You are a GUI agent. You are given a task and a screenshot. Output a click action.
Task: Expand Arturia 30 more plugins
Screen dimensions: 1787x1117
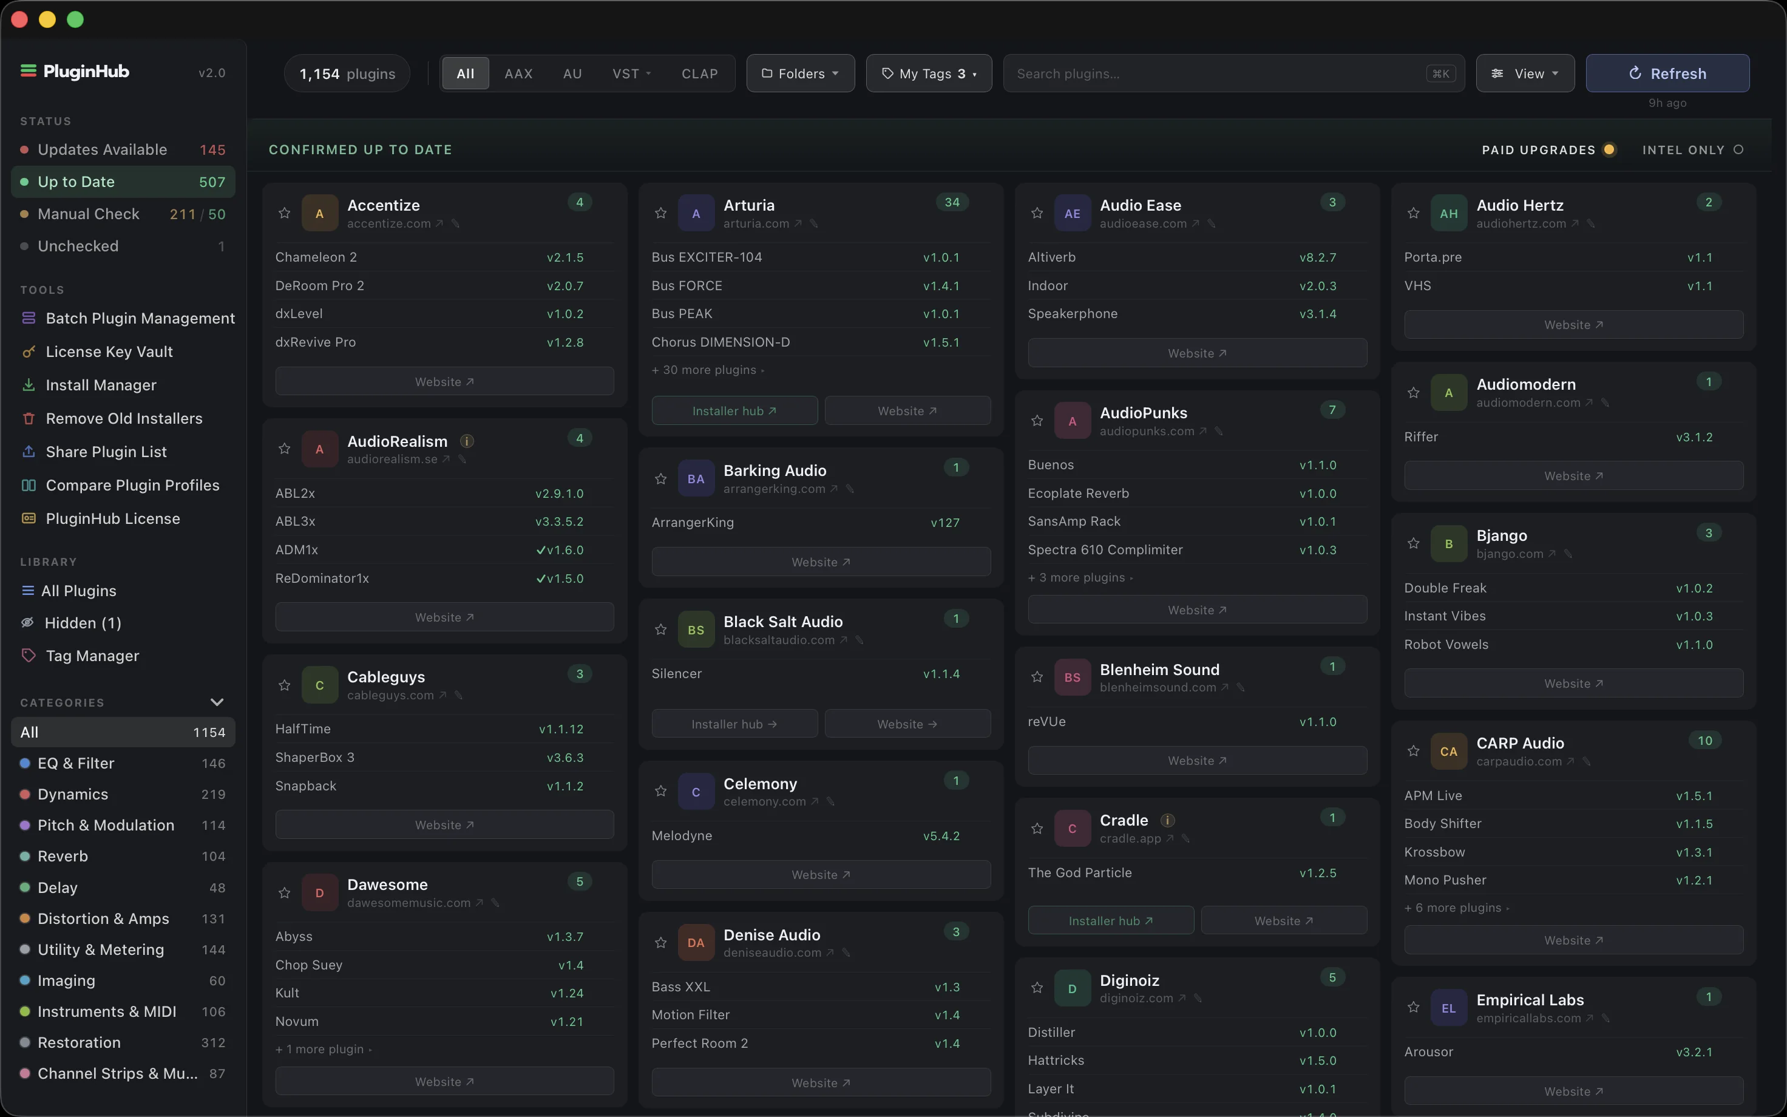click(x=707, y=370)
